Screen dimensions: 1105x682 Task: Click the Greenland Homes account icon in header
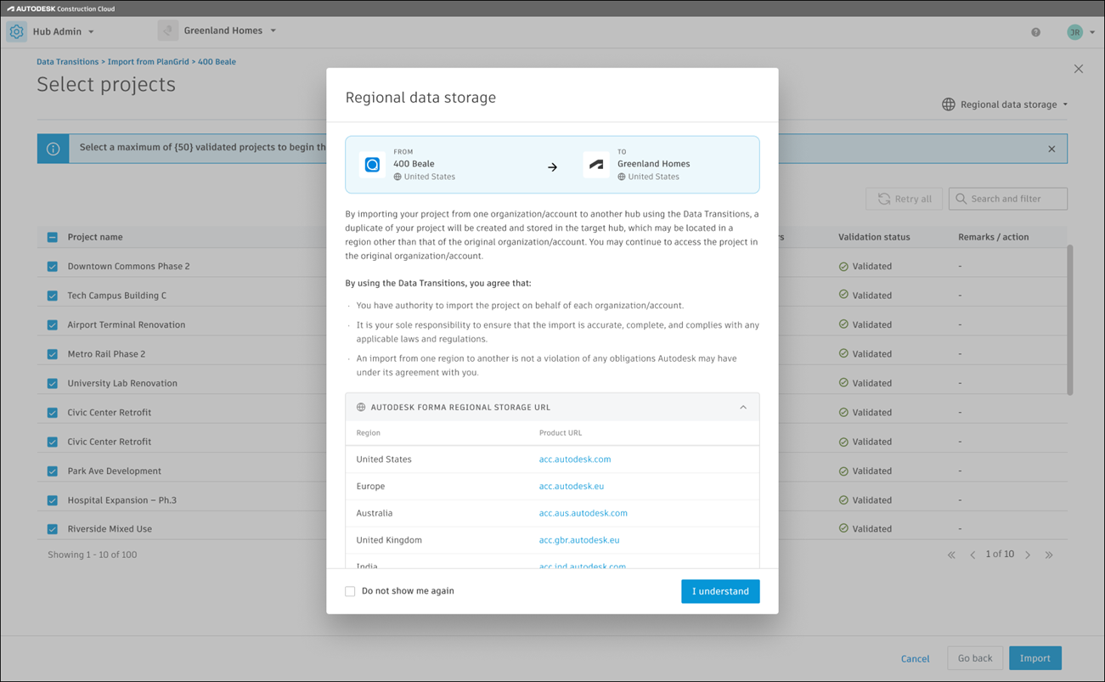[168, 31]
